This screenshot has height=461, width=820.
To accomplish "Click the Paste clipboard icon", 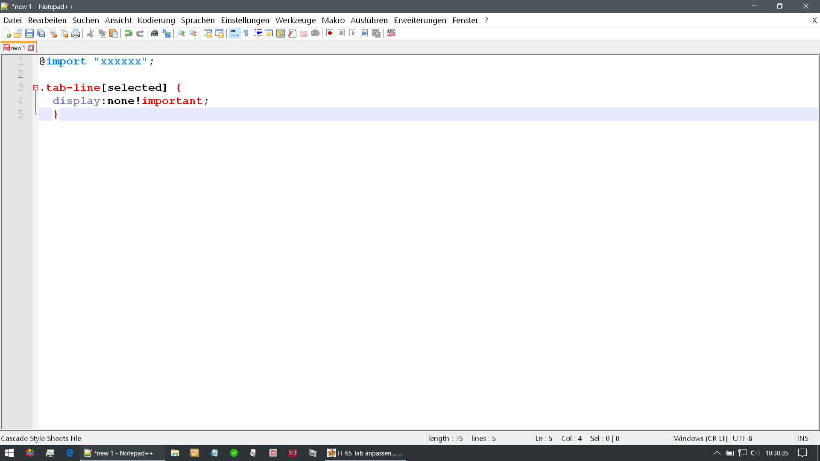I will point(114,33).
